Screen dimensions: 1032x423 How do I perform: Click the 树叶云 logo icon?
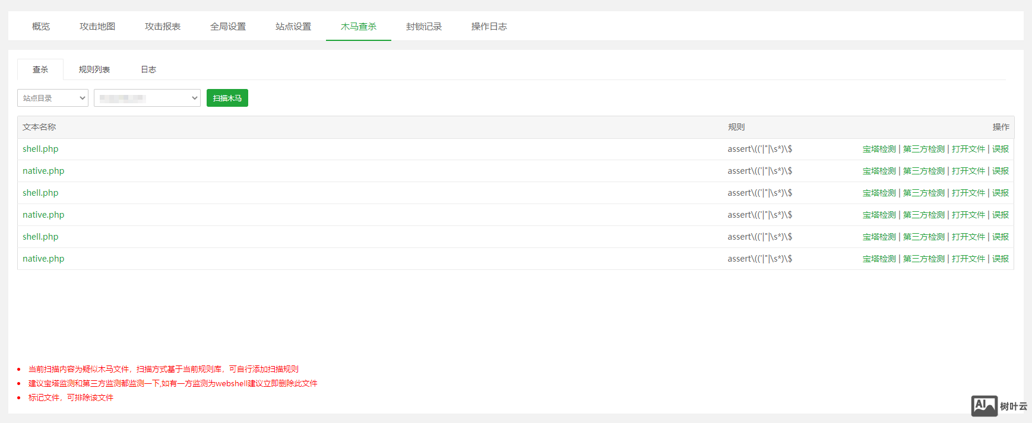pyautogui.click(x=984, y=406)
